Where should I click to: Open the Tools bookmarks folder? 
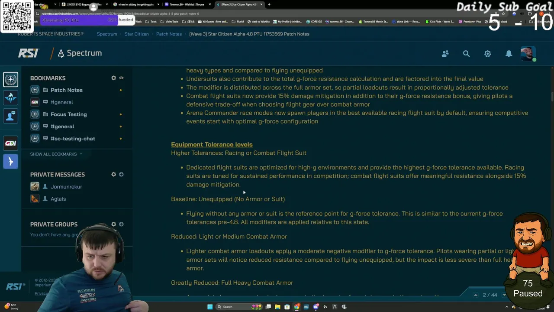point(151,22)
